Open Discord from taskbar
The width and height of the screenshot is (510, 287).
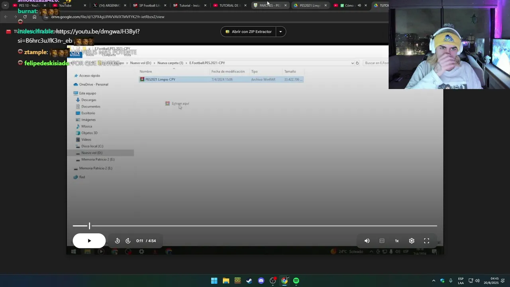[261, 281]
